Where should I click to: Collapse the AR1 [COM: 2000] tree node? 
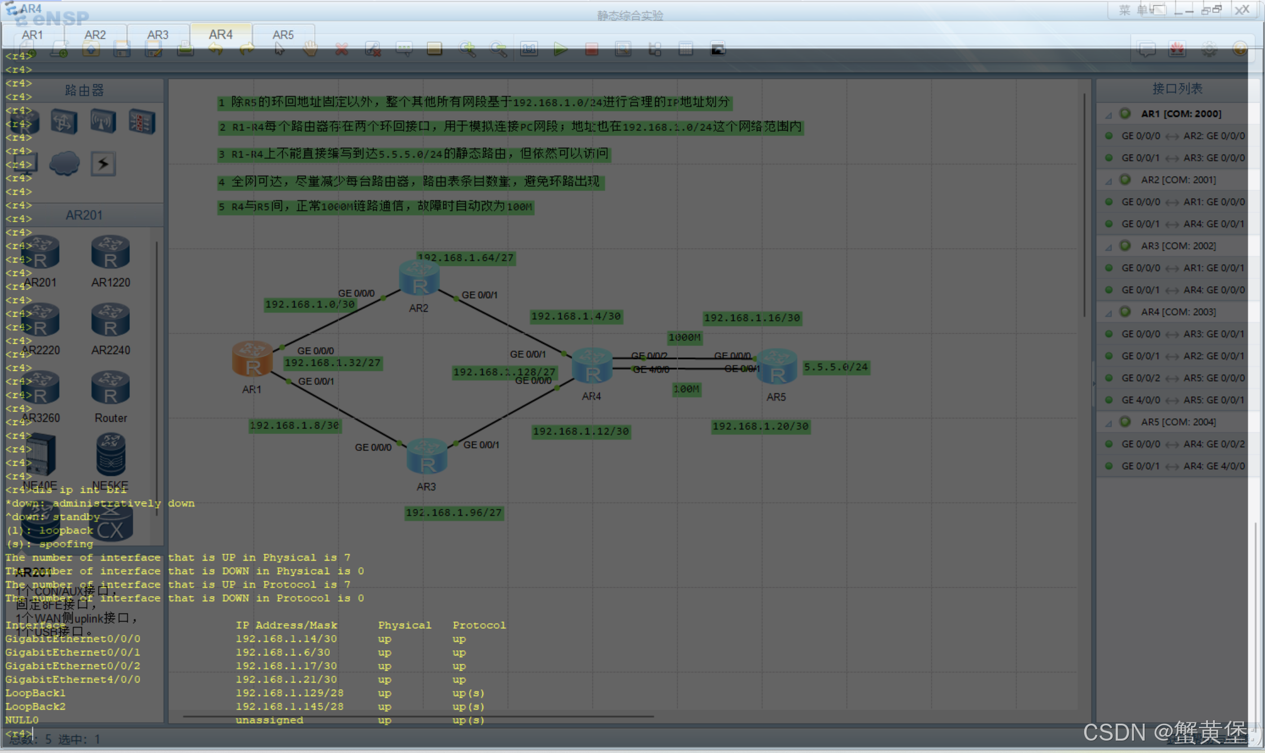(x=1109, y=115)
